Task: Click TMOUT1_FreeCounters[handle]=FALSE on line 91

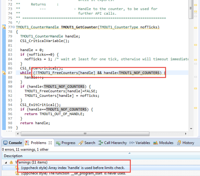Action: tap(61, 91)
